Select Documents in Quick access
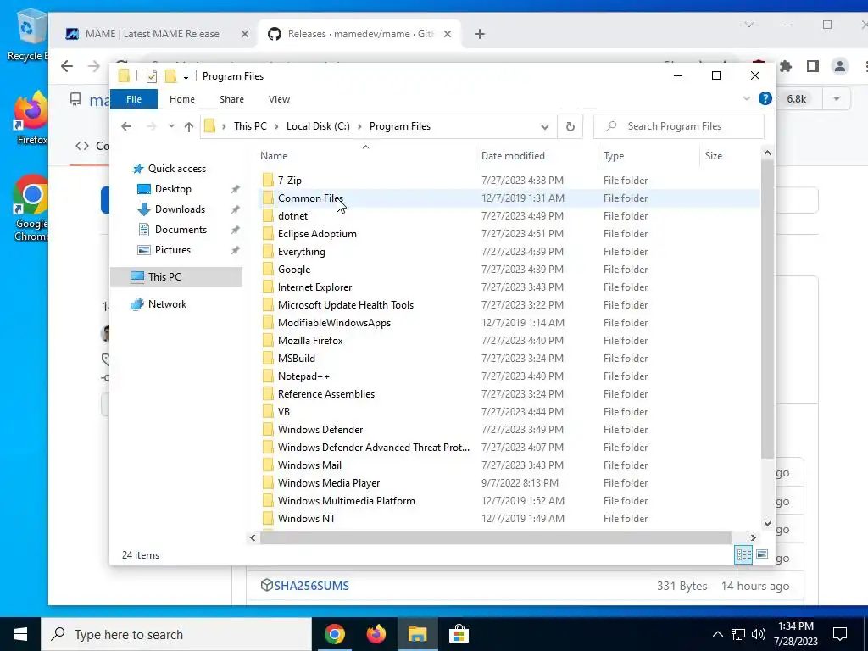The image size is (868, 651). click(181, 230)
